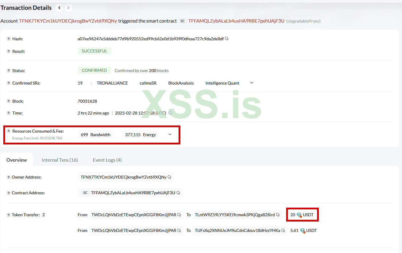Screen dimensions: 402x253
Task: Open the help icon beside Time
Action: click(9, 113)
